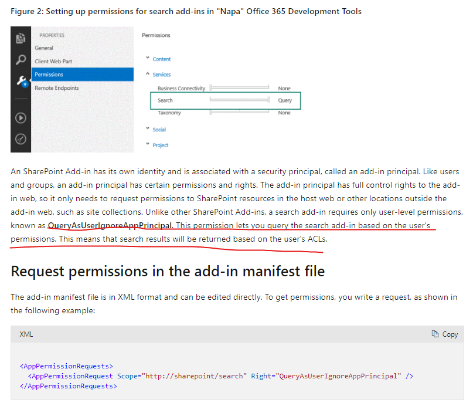This screenshot has height=403, width=473.
Task: Click the XML language label
Action: click(26, 334)
